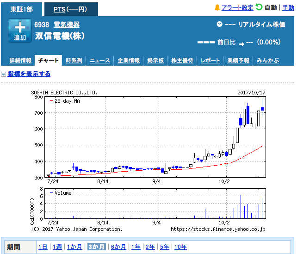Click the (0.00%) change value
Image resolution: width=297 pixels, height=254 pixels.
269,42
